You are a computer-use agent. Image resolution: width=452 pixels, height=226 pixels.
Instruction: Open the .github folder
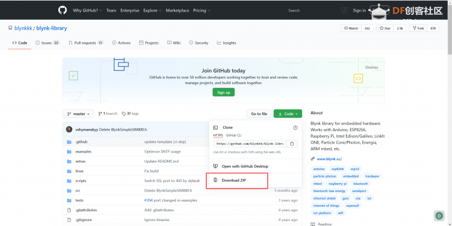pyautogui.click(x=81, y=142)
